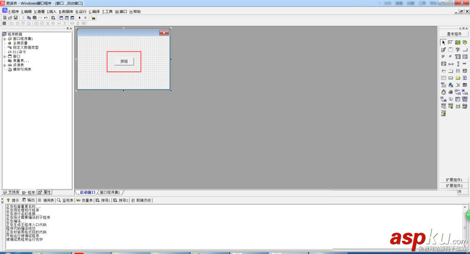Click the Paste toolbar icon
This screenshot has height=254, width=470.
(34, 18)
